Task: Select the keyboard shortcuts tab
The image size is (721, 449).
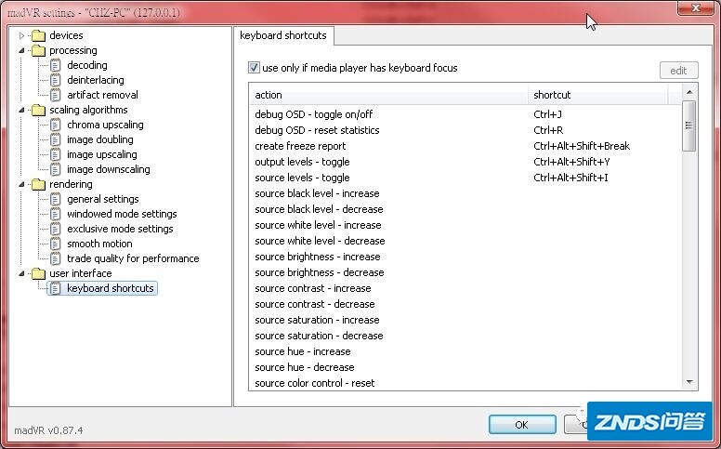Action: coord(283,35)
